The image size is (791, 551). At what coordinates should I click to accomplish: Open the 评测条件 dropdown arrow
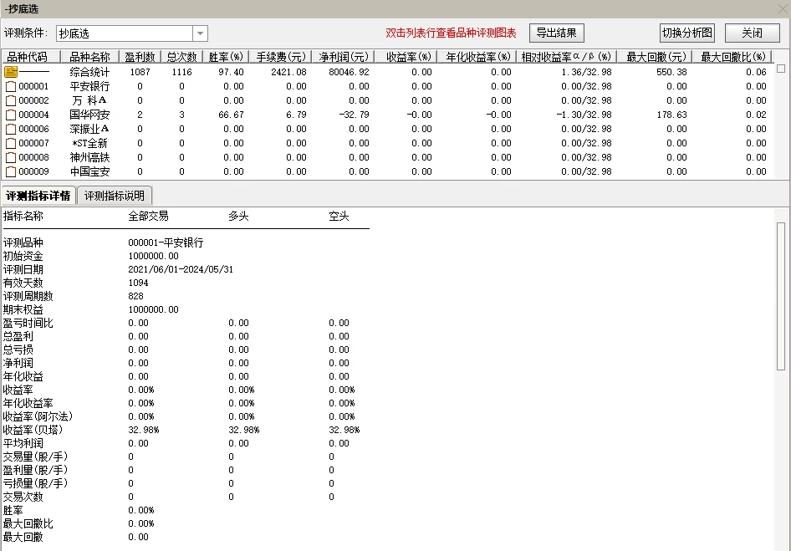pyautogui.click(x=201, y=33)
